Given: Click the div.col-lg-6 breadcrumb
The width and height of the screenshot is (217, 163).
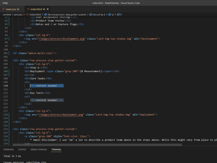Looking at the screenshot, I should pyautogui.click(x=99, y=14).
